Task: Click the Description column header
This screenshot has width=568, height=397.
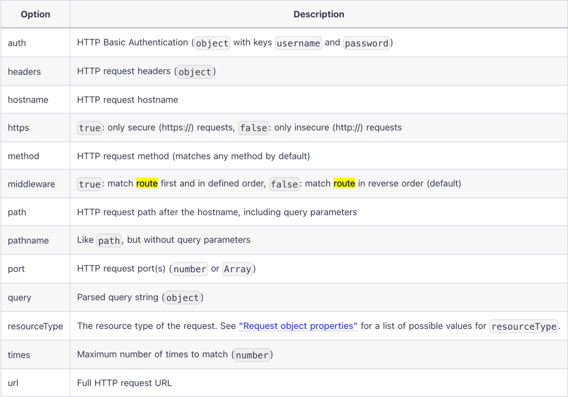Action: pyautogui.click(x=318, y=14)
